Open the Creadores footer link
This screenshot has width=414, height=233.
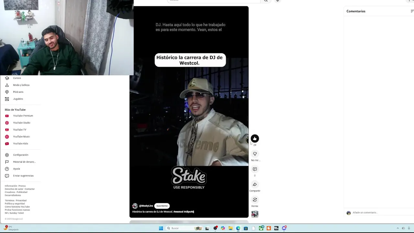(x=10, y=192)
